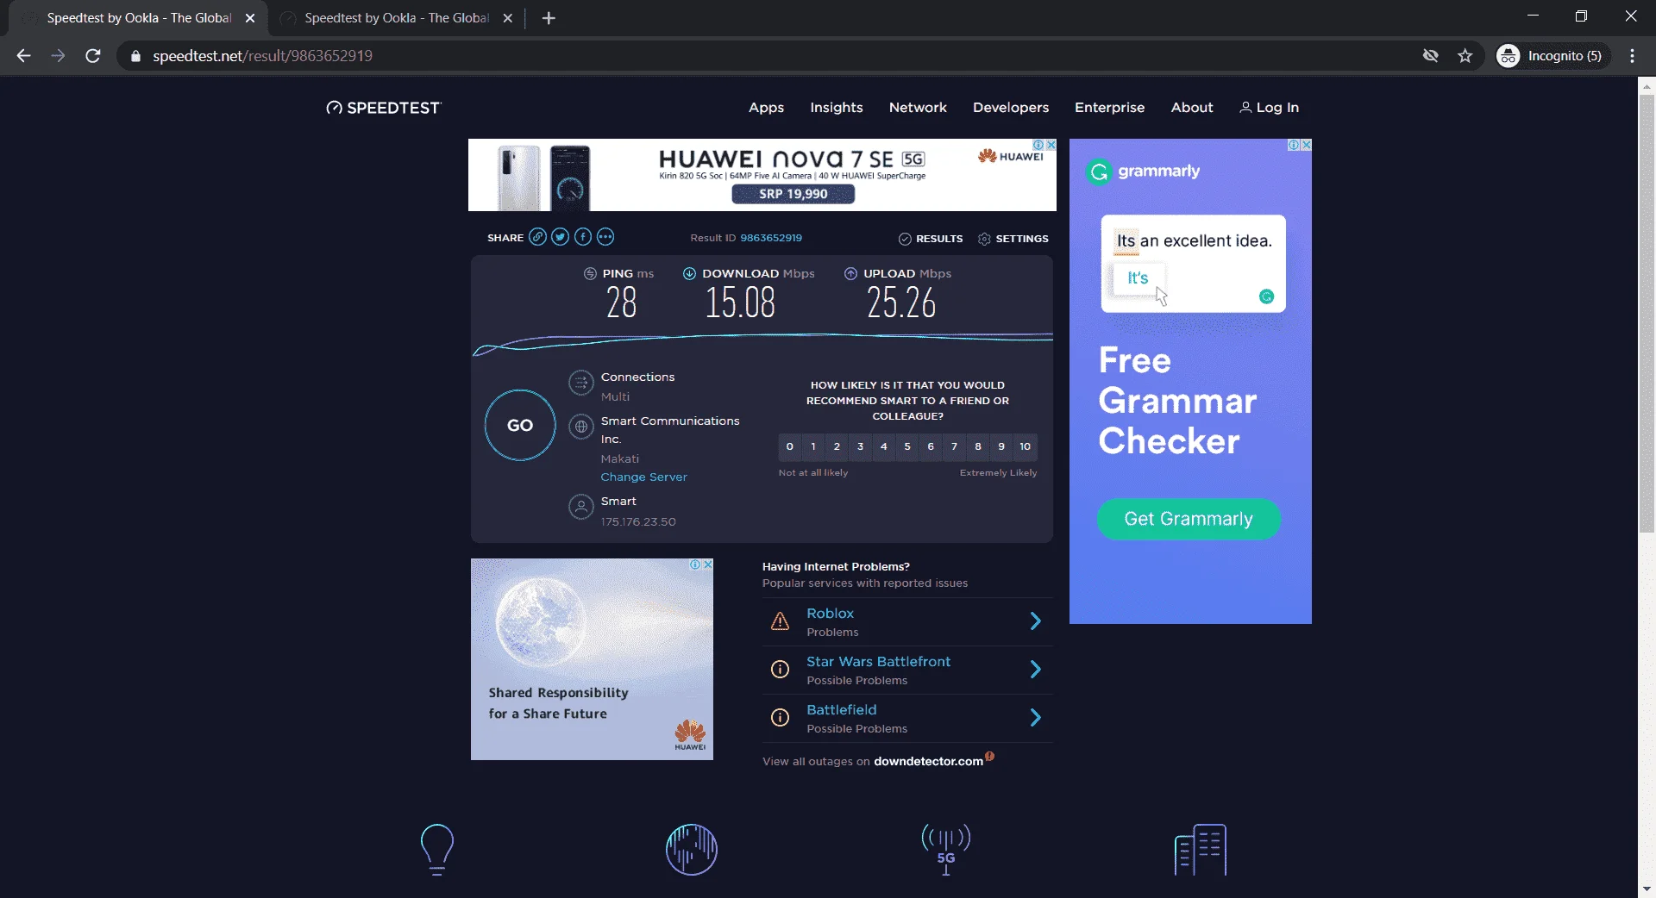Open the Chrome three-dot menu
Screen dimensions: 1656x898
click(x=1632, y=56)
